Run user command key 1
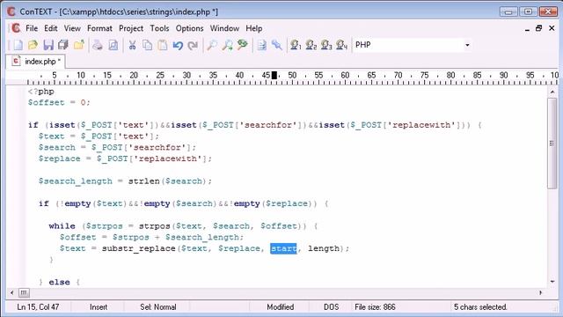Viewport: 563px width, 317px height. 296,45
